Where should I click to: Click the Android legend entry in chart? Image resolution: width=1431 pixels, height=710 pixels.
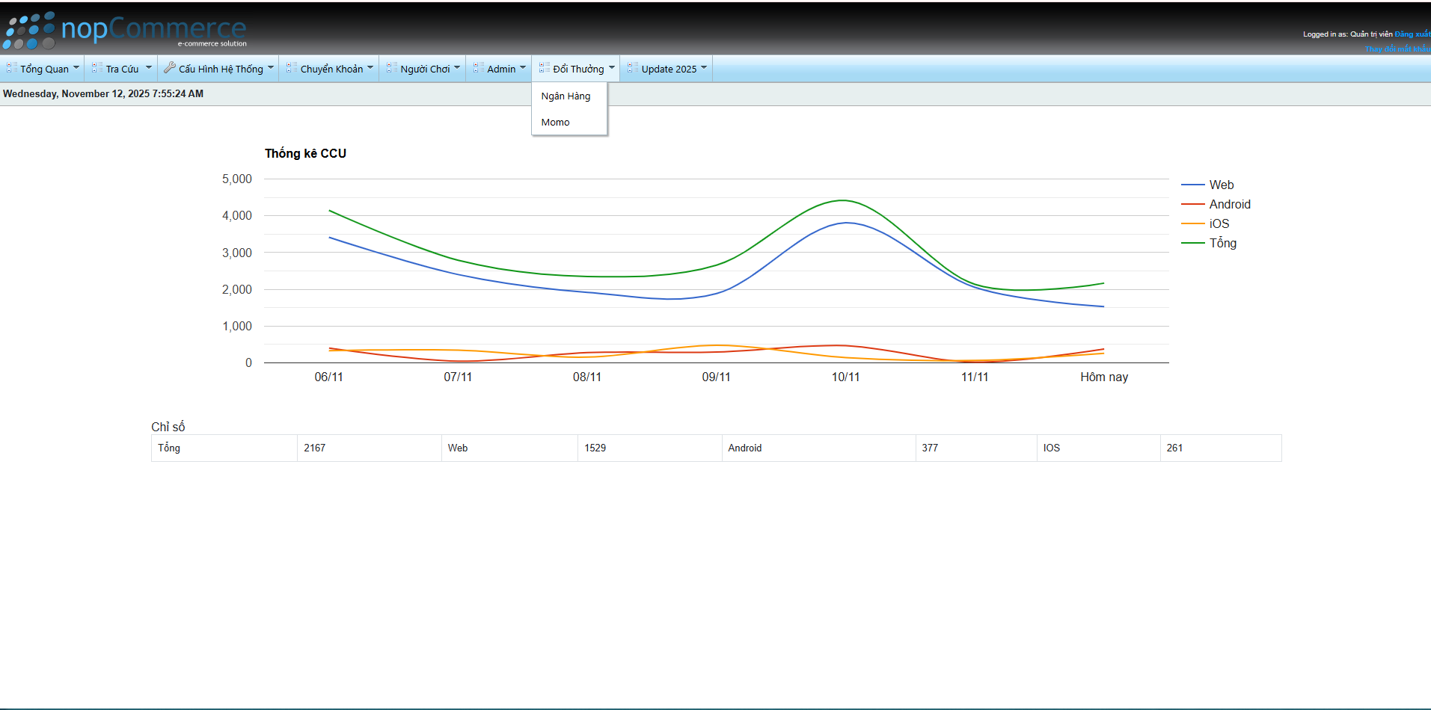pos(1229,205)
